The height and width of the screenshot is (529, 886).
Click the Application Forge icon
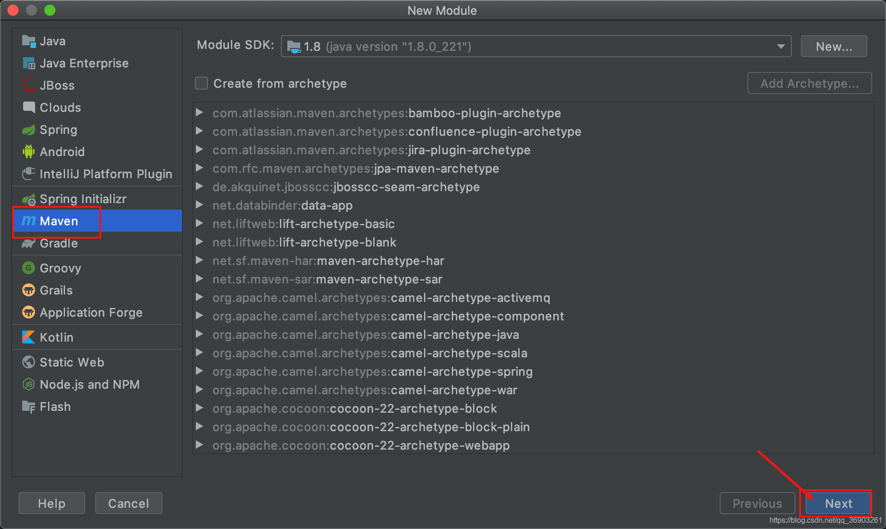(29, 313)
